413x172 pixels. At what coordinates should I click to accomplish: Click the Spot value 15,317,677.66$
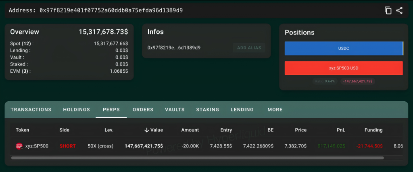pos(111,43)
